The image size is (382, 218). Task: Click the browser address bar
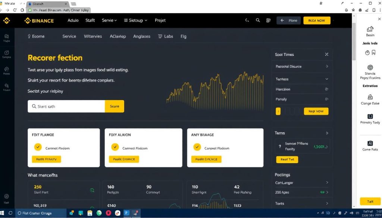59,10
